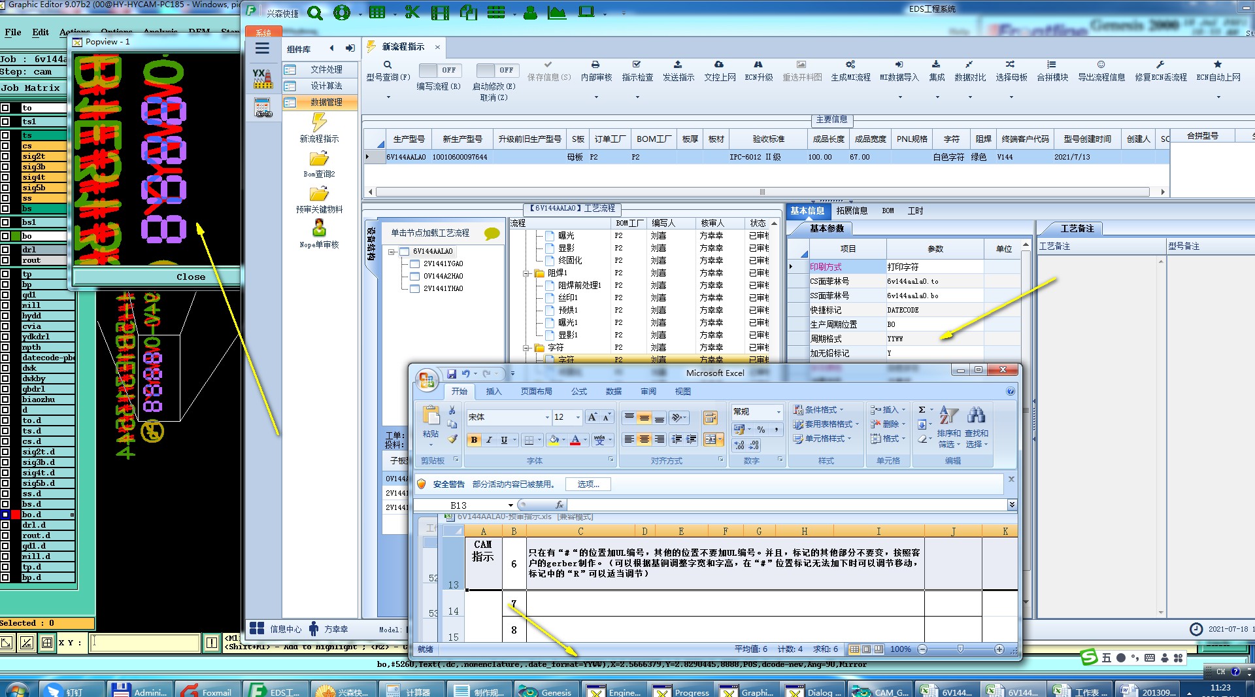
Task: Click Excel Merge and Center icon
Action: (x=711, y=439)
